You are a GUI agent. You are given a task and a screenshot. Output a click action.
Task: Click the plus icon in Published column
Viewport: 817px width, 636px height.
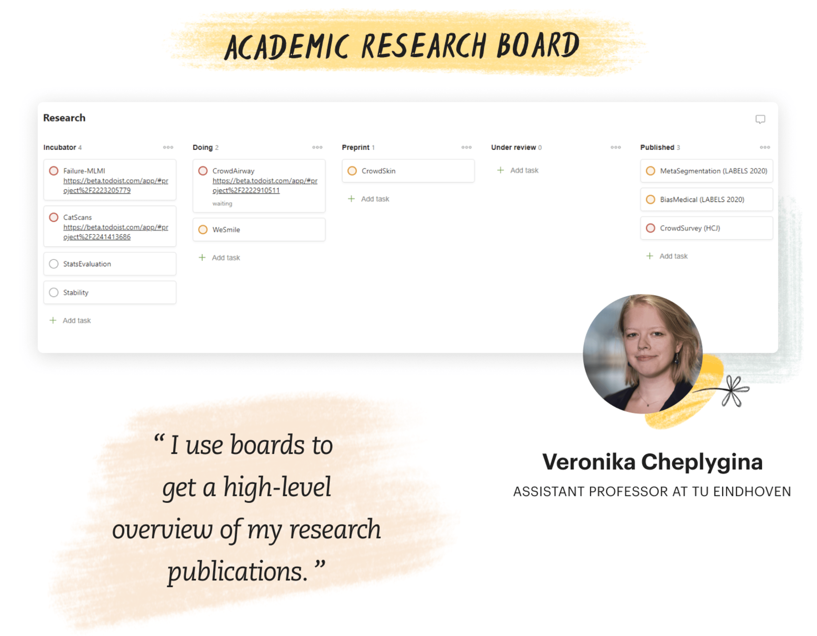pyautogui.click(x=650, y=256)
